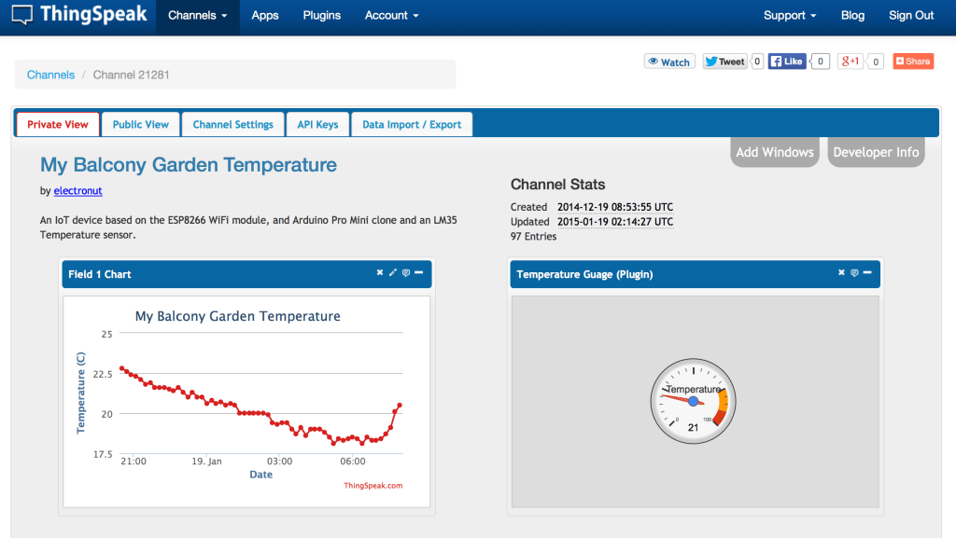This screenshot has width=956, height=538.
Task: Open the Support dropdown
Action: tap(789, 16)
